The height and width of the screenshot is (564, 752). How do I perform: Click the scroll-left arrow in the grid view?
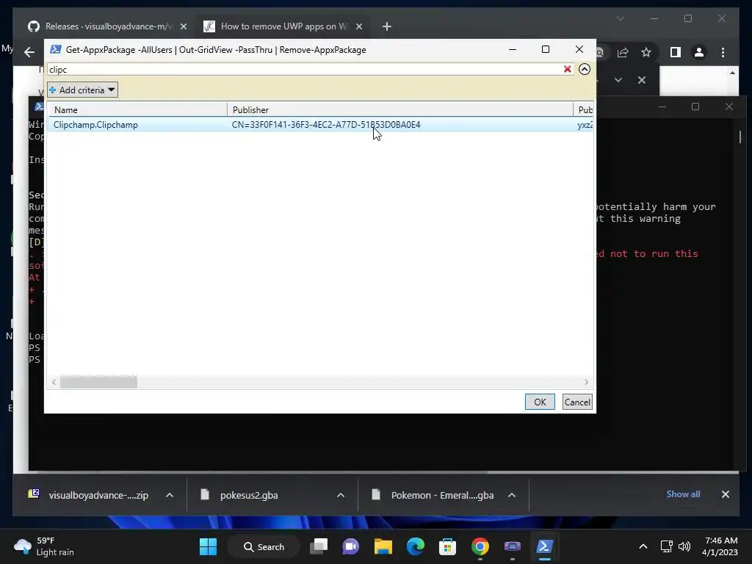pyautogui.click(x=54, y=382)
